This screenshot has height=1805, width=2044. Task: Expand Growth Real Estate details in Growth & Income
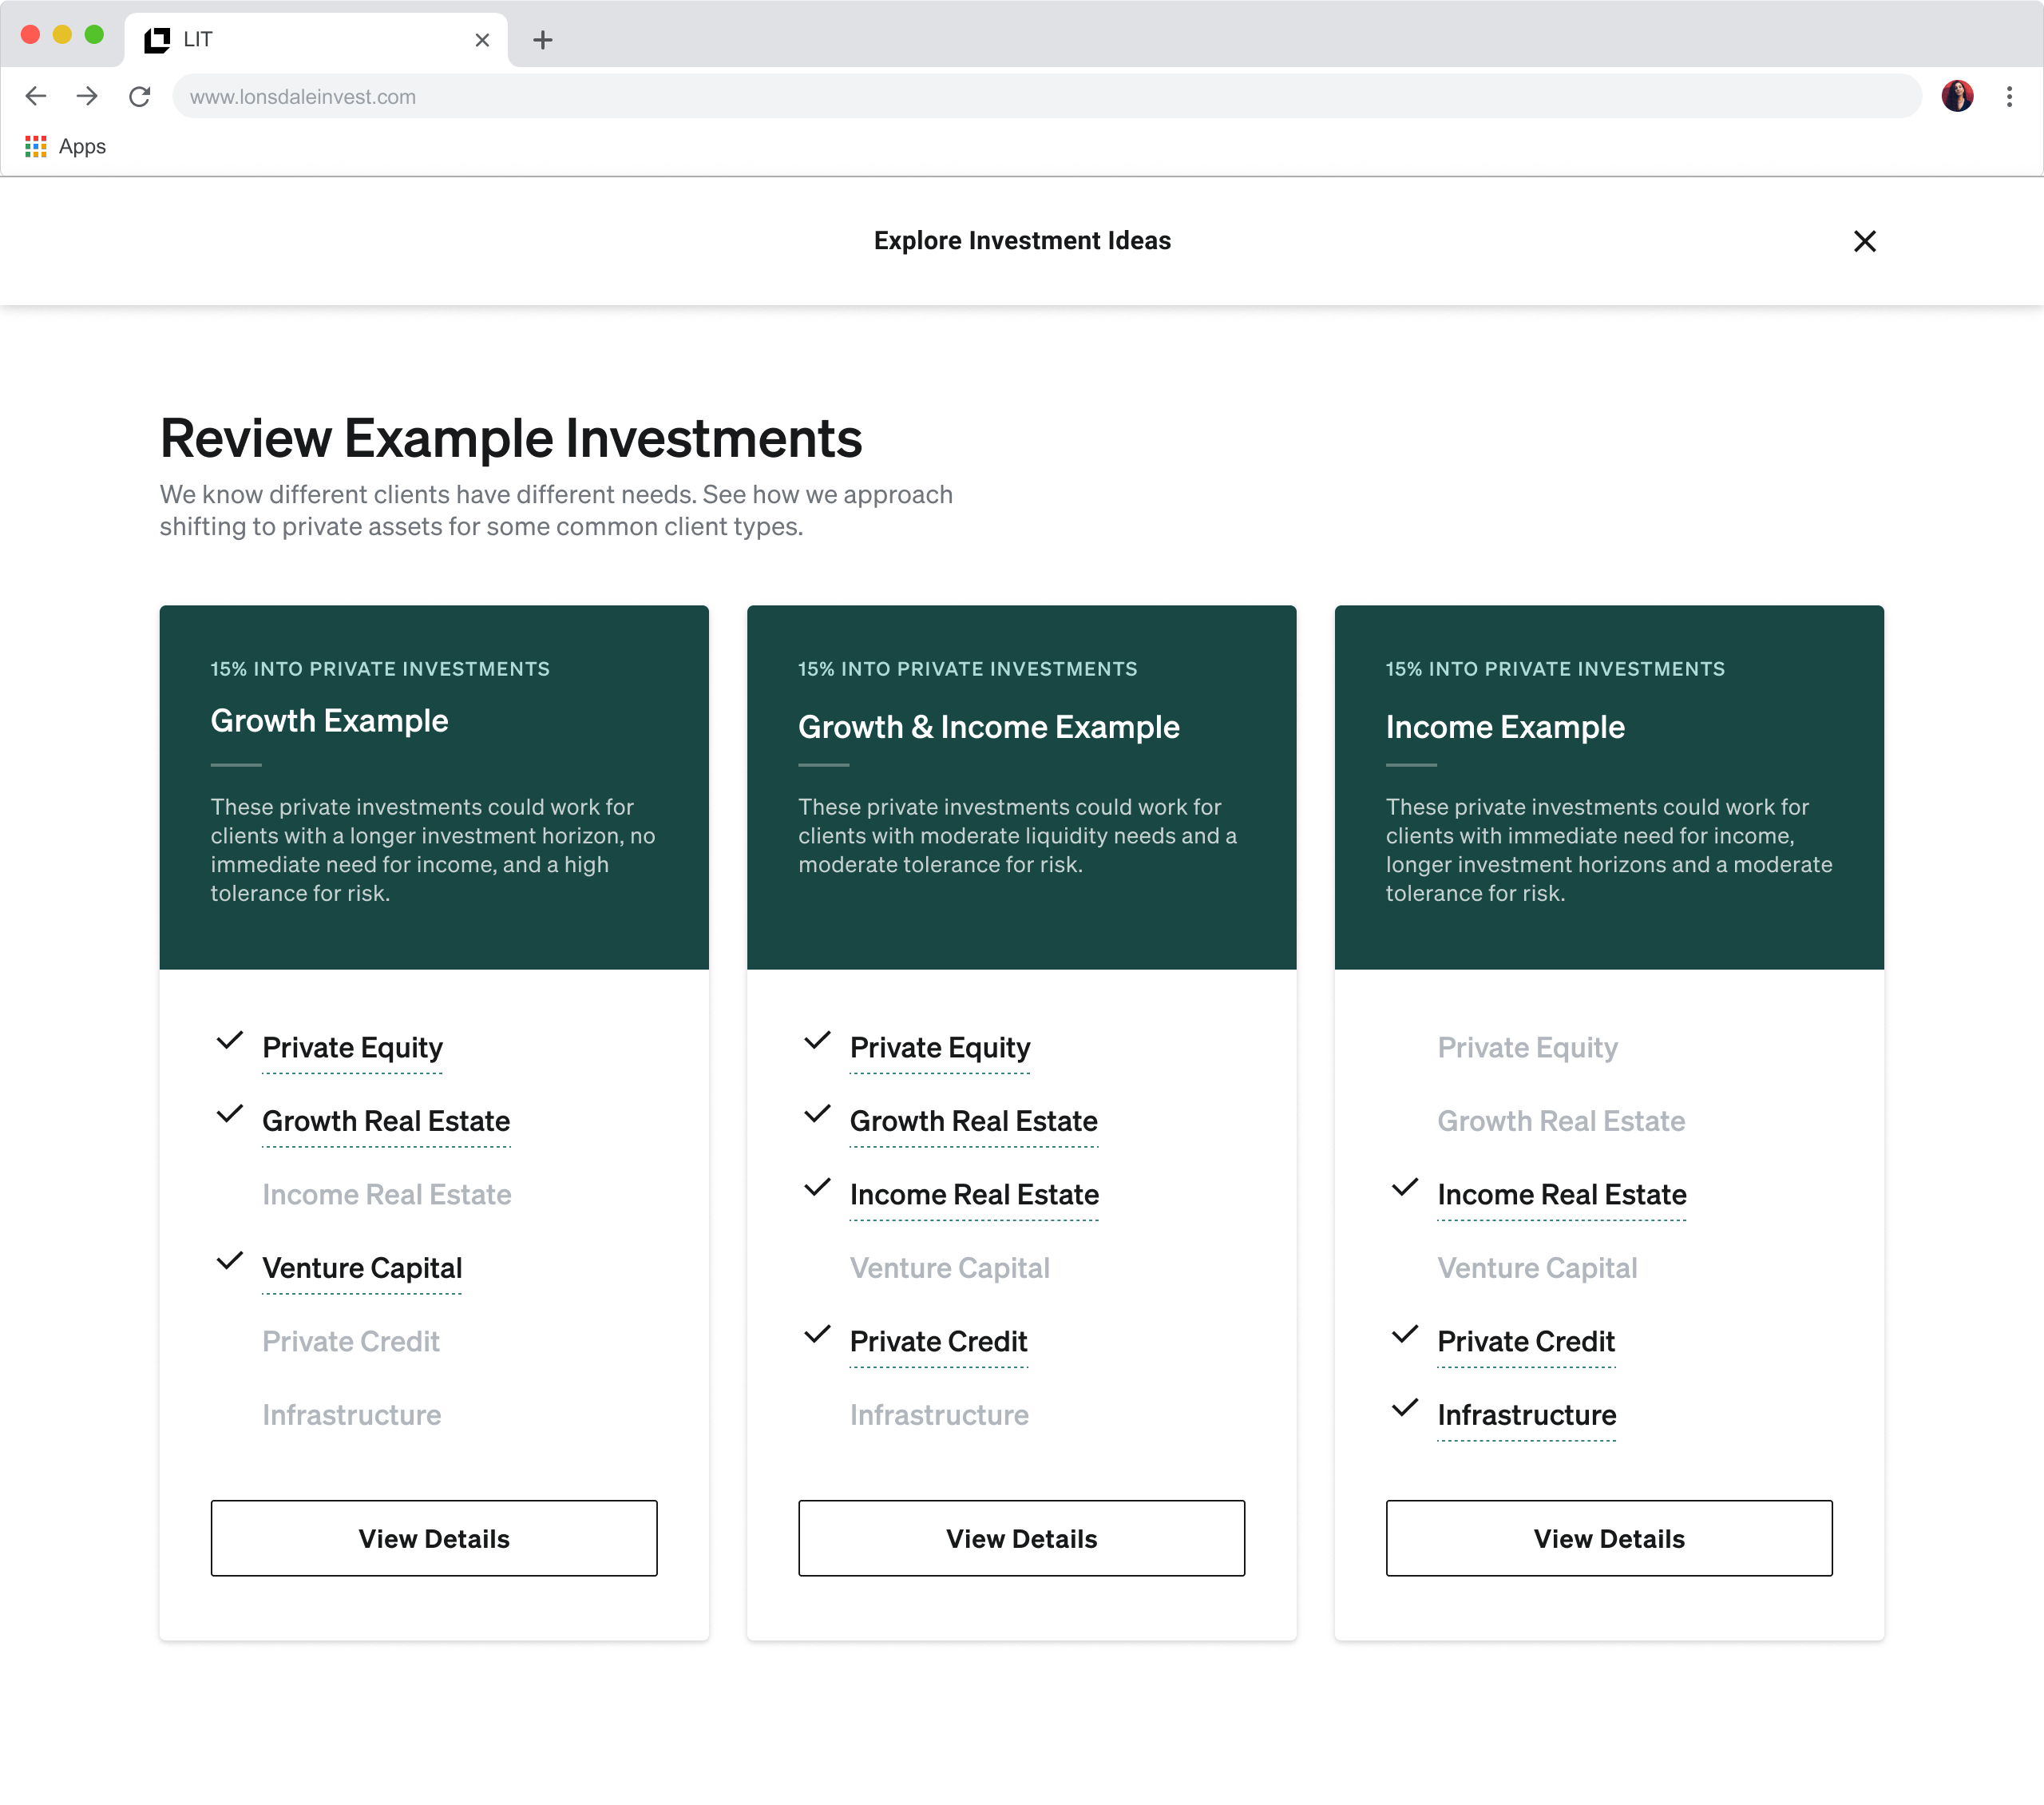(973, 1121)
